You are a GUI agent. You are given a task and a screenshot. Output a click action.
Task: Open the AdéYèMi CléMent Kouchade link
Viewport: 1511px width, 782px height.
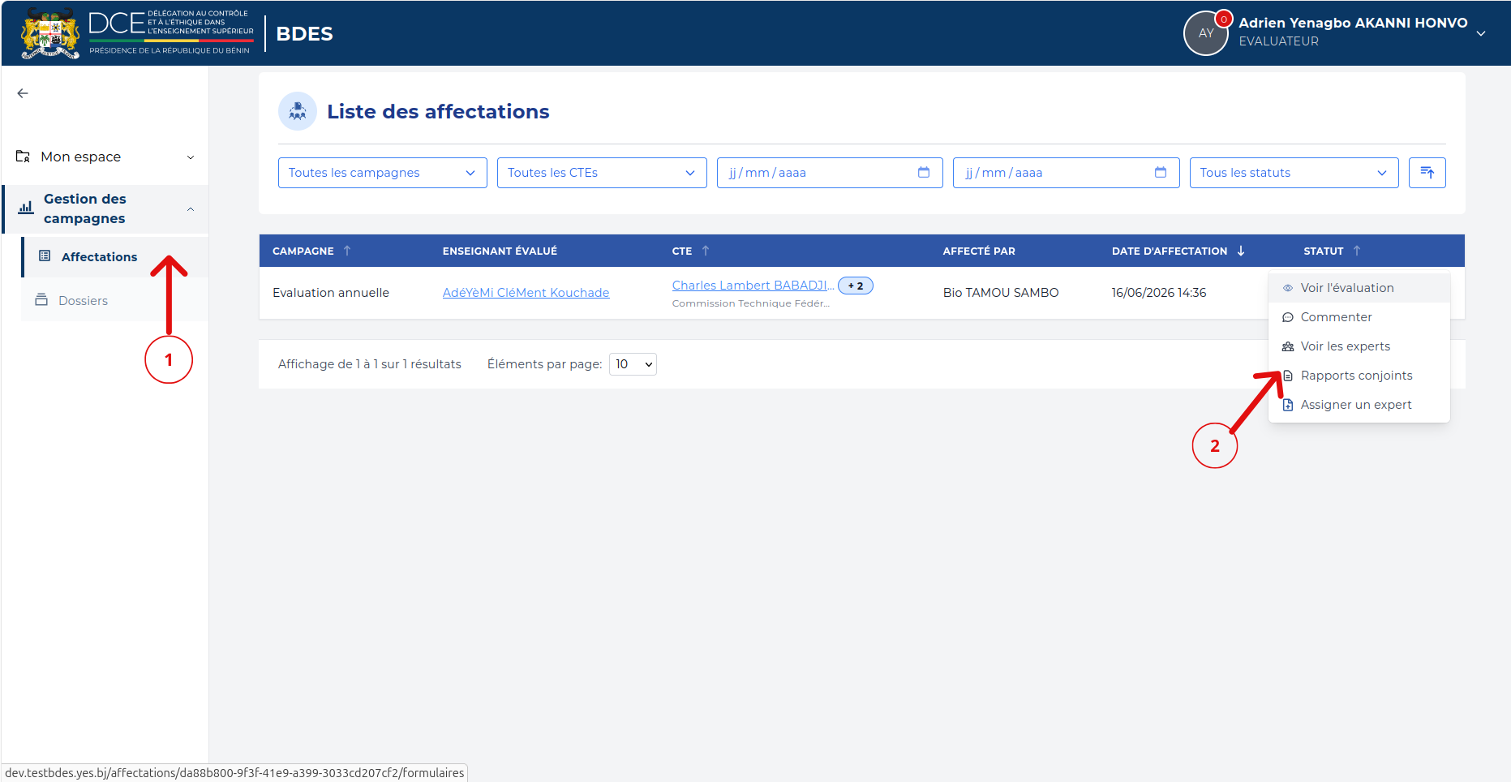(x=526, y=293)
